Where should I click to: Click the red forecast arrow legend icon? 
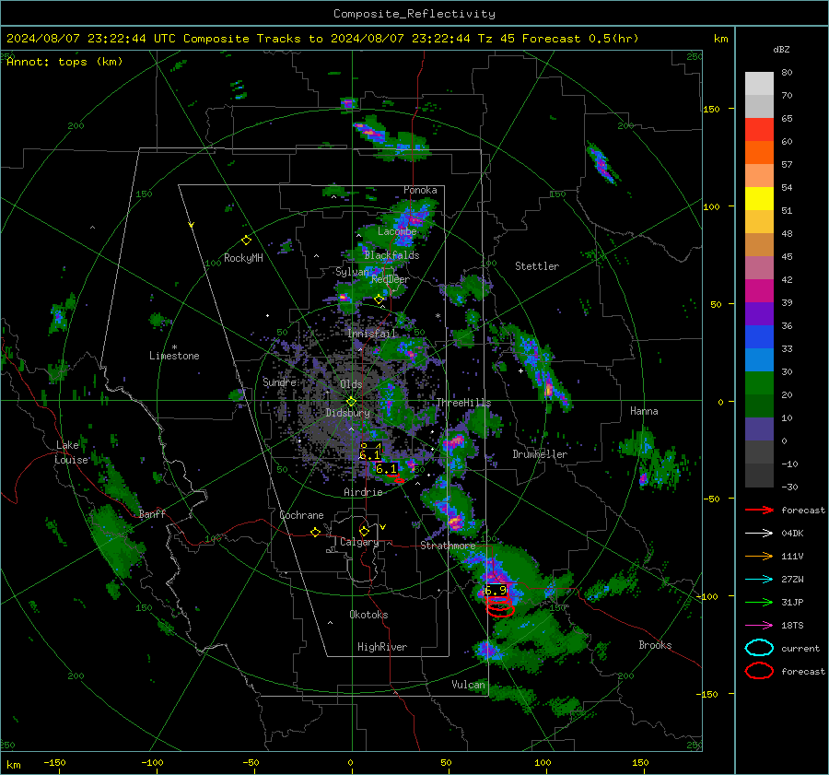click(759, 510)
